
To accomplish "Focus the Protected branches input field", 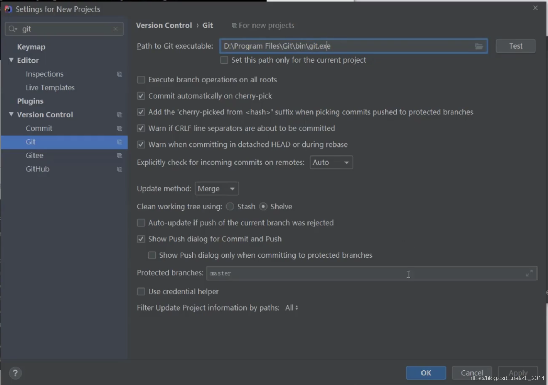I will (x=372, y=273).
